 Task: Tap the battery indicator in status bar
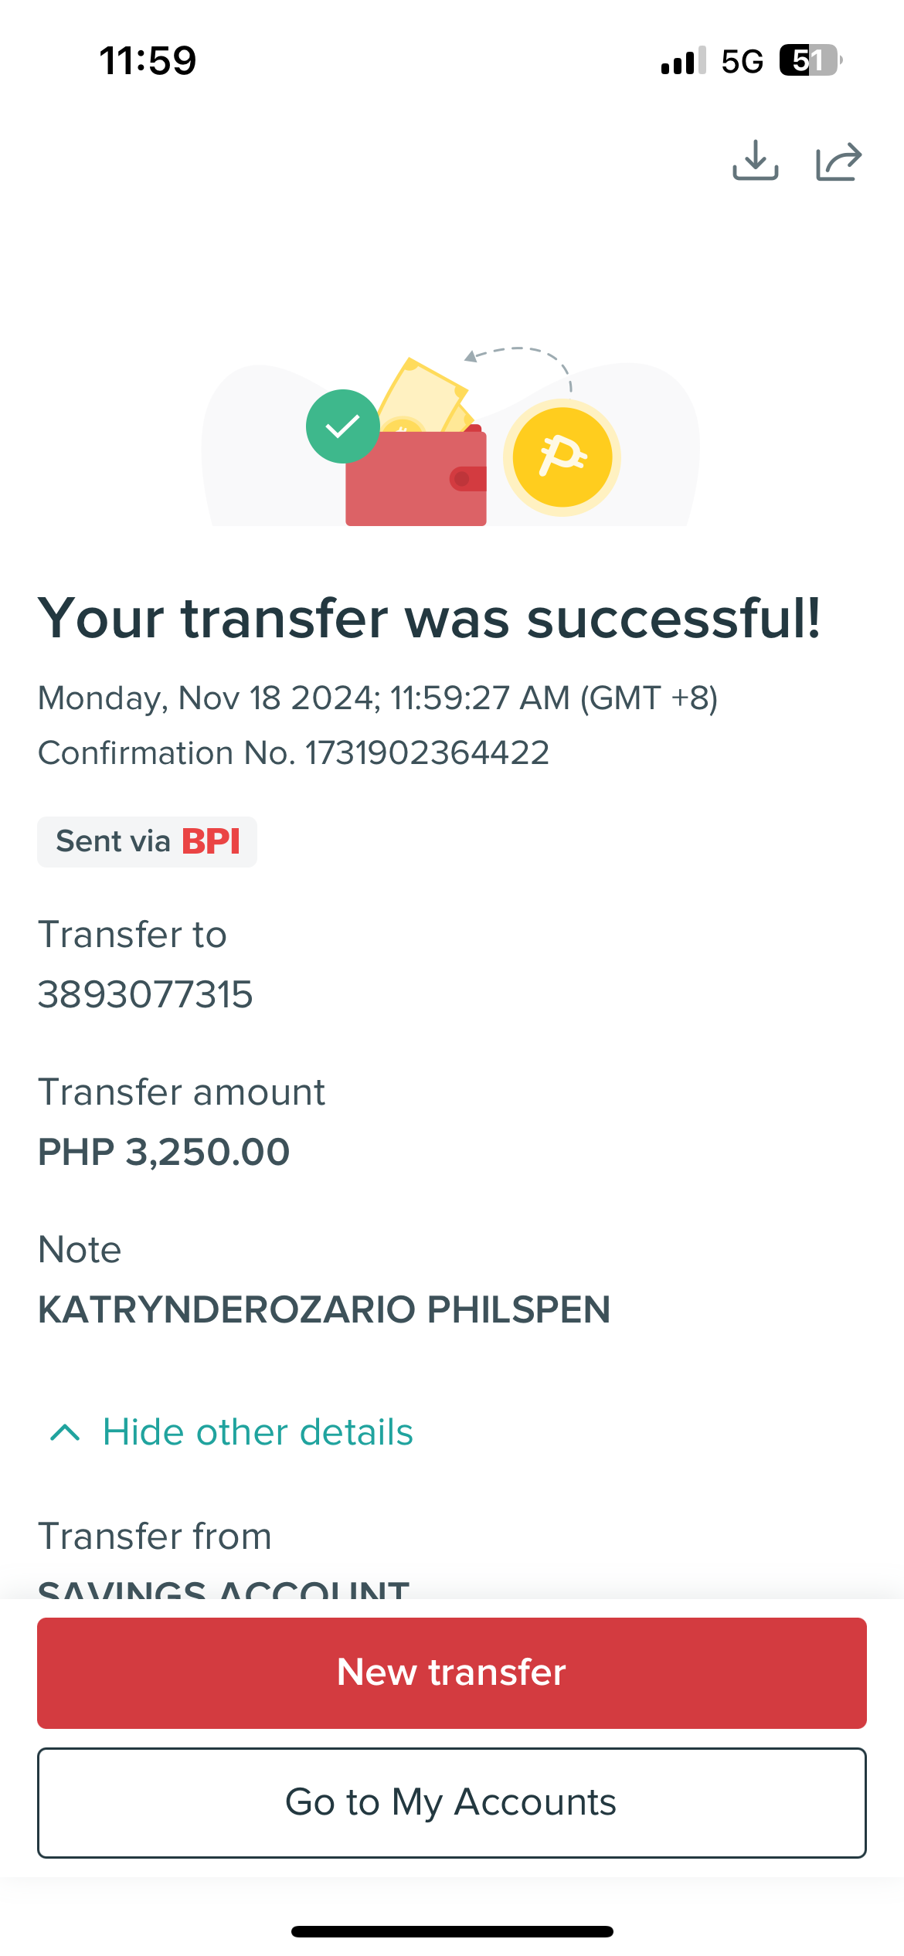point(811,60)
